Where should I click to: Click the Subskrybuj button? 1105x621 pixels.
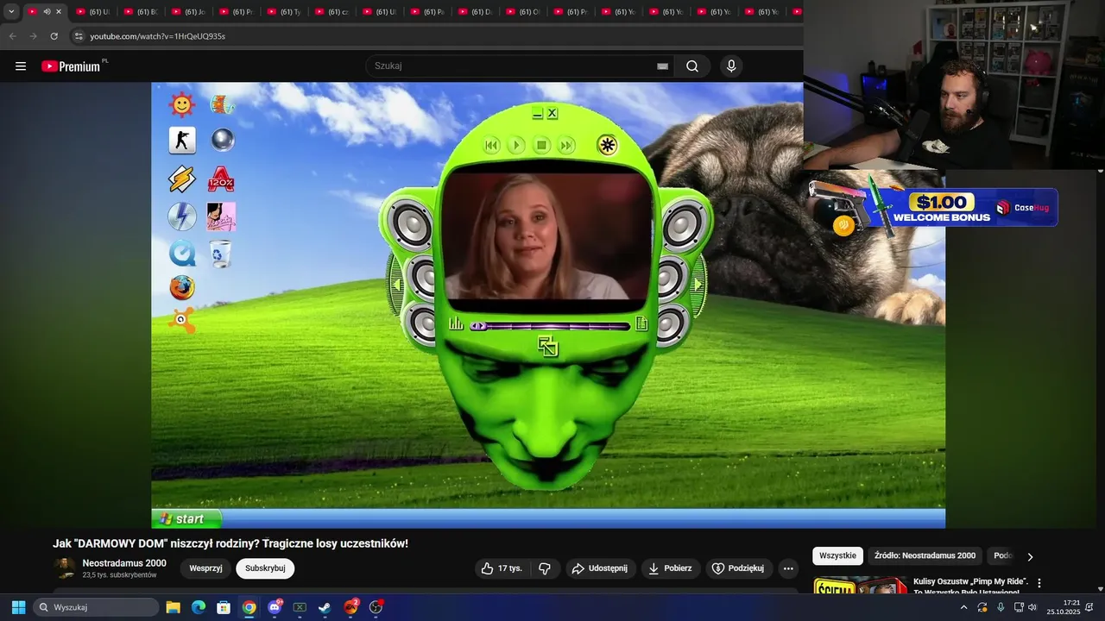[x=265, y=568]
